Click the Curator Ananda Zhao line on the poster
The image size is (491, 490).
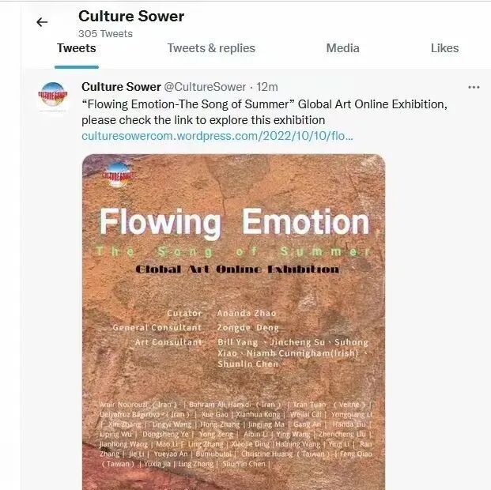[x=221, y=313]
